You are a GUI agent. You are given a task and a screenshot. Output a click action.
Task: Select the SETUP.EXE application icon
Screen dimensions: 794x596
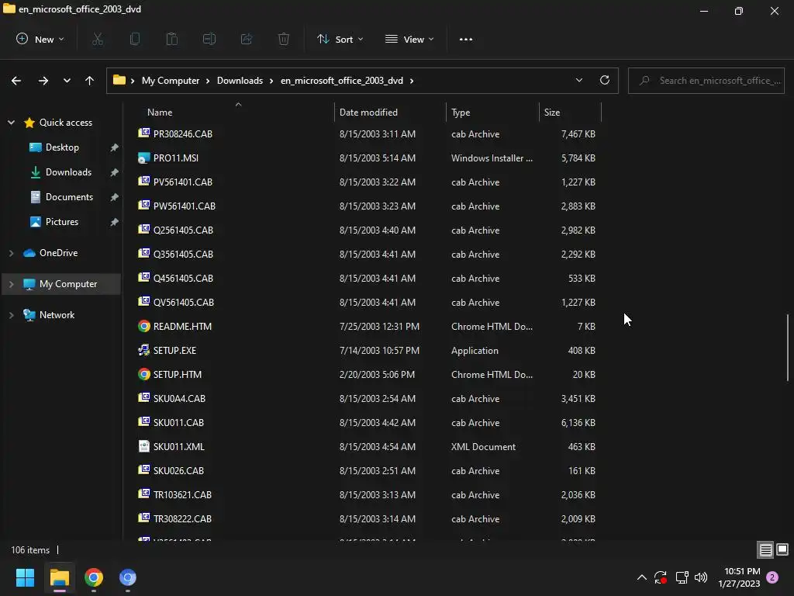[143, 350]
